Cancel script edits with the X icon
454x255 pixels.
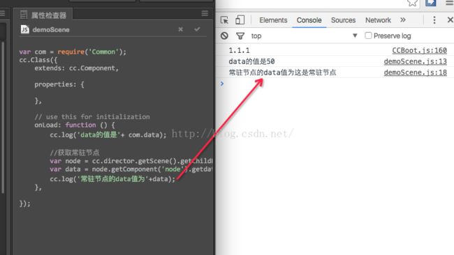(x=180, y=29)
